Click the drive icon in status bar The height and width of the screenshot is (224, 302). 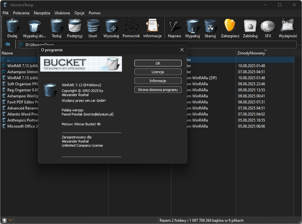click(x=4, y=220)
